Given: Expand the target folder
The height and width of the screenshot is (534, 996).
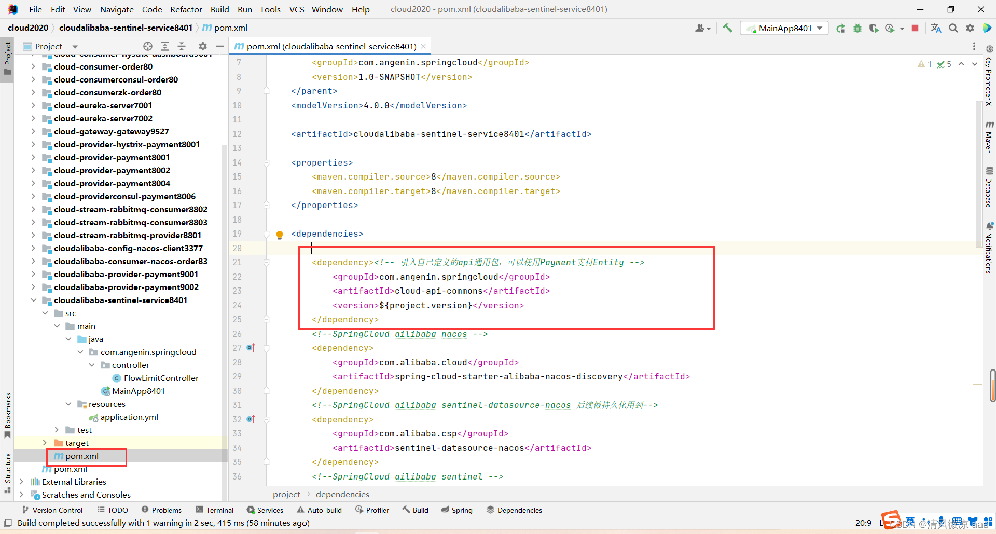Looking at the screenshot, I should pyautogui.click(x=45, y=443).
